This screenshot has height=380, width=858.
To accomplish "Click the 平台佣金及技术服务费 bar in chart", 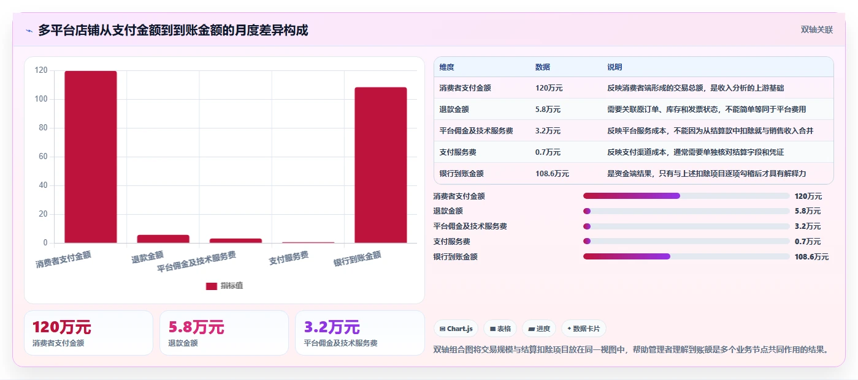I will click(x=236, y=240).
